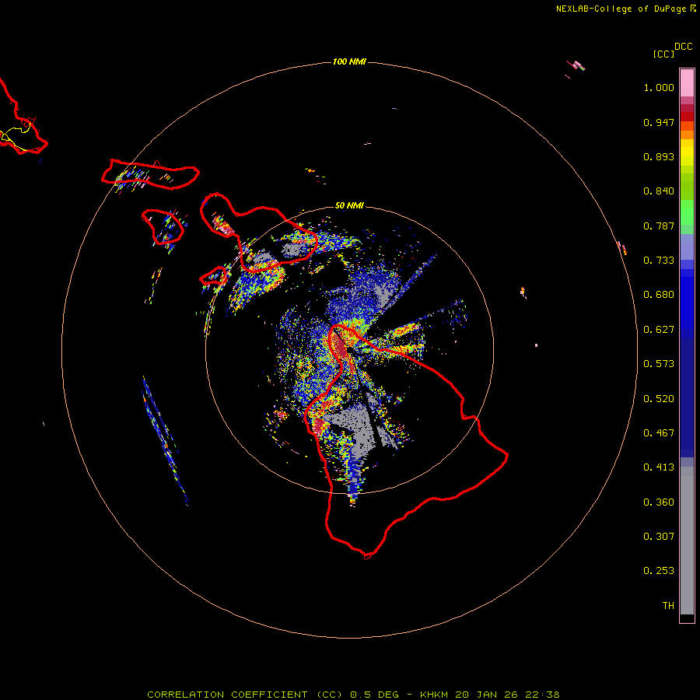Viewport: 700px width, 700px height.
Task: Click the 22:38 timestamp text
Action: (x=542, y=695)
